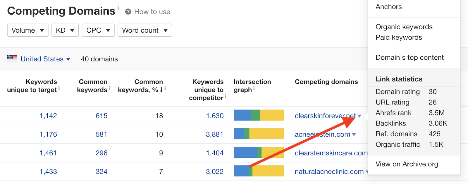Click the Ref. domains value 425
Image resolution: width=468 pixels, height=184 pixels.
435,134
